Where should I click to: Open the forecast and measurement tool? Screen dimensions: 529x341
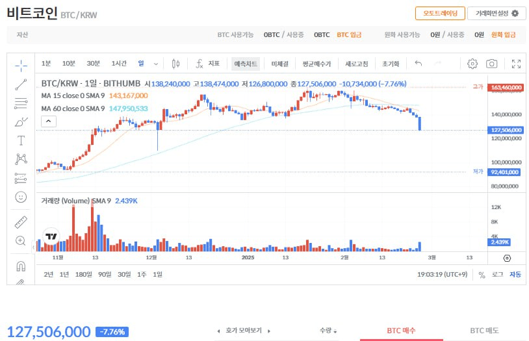(x=21, y=178)
